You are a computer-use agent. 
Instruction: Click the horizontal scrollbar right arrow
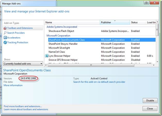coord(154,65)
